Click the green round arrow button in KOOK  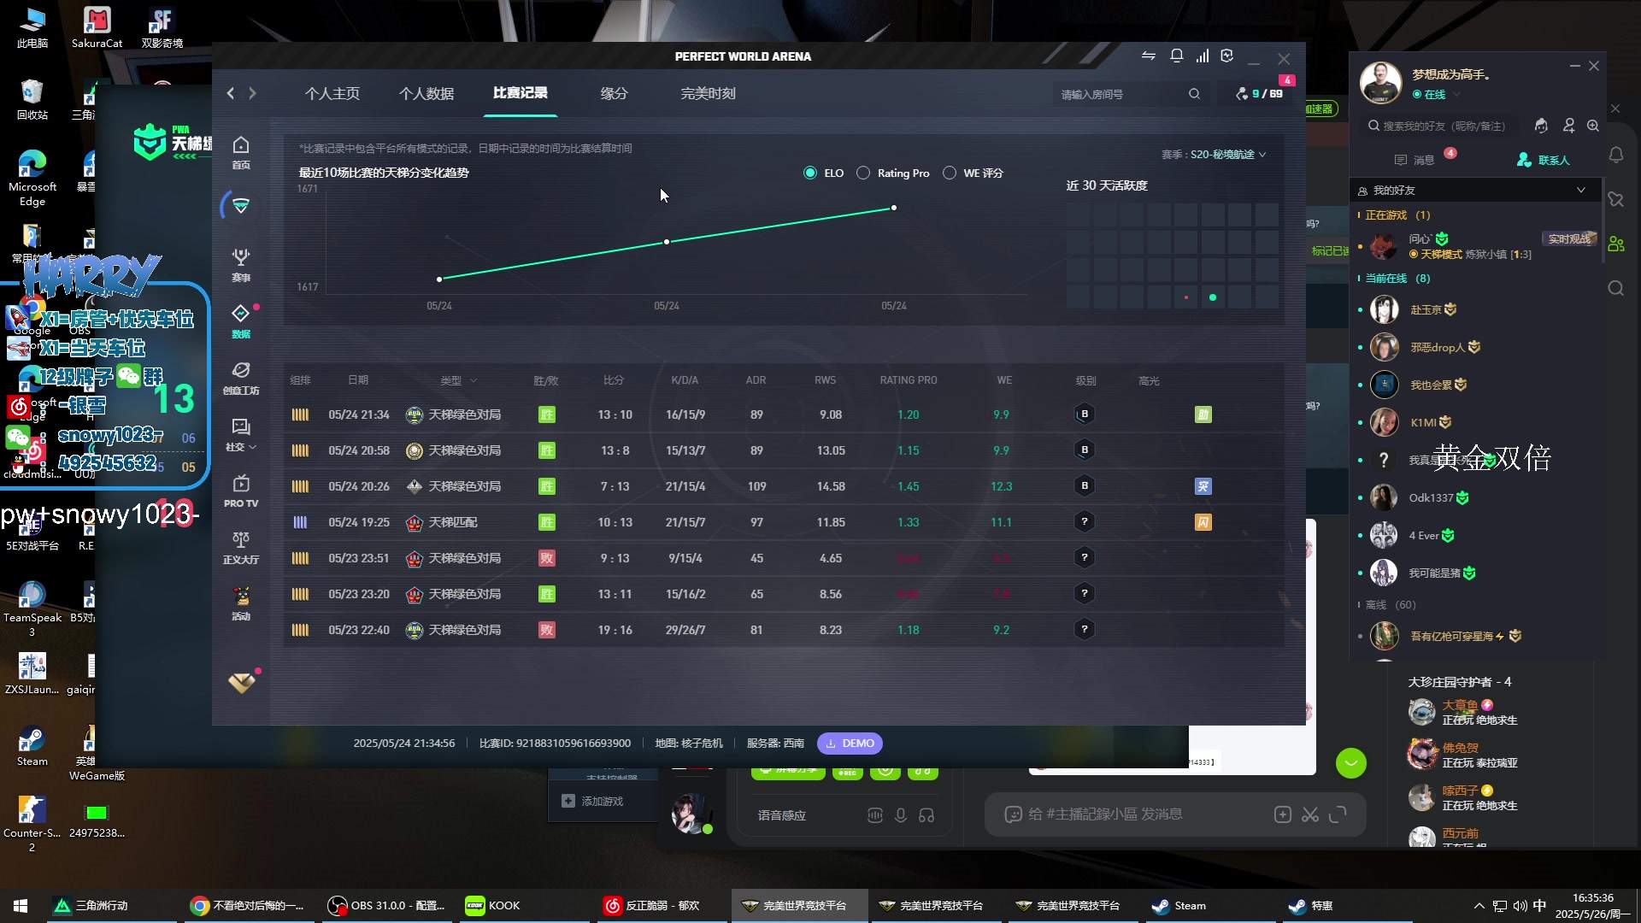coord(1351,763)
